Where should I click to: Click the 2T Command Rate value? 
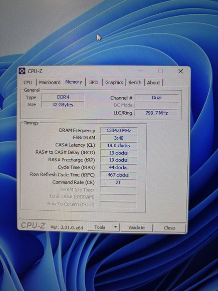tap(118, 182)
